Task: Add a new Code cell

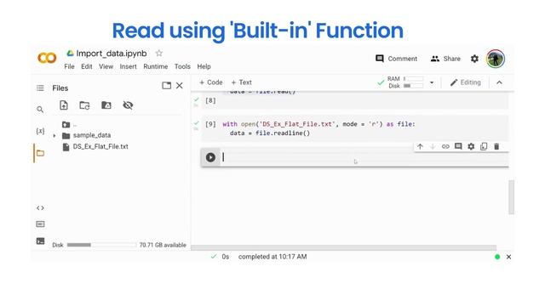Action: tap(210, 82)
